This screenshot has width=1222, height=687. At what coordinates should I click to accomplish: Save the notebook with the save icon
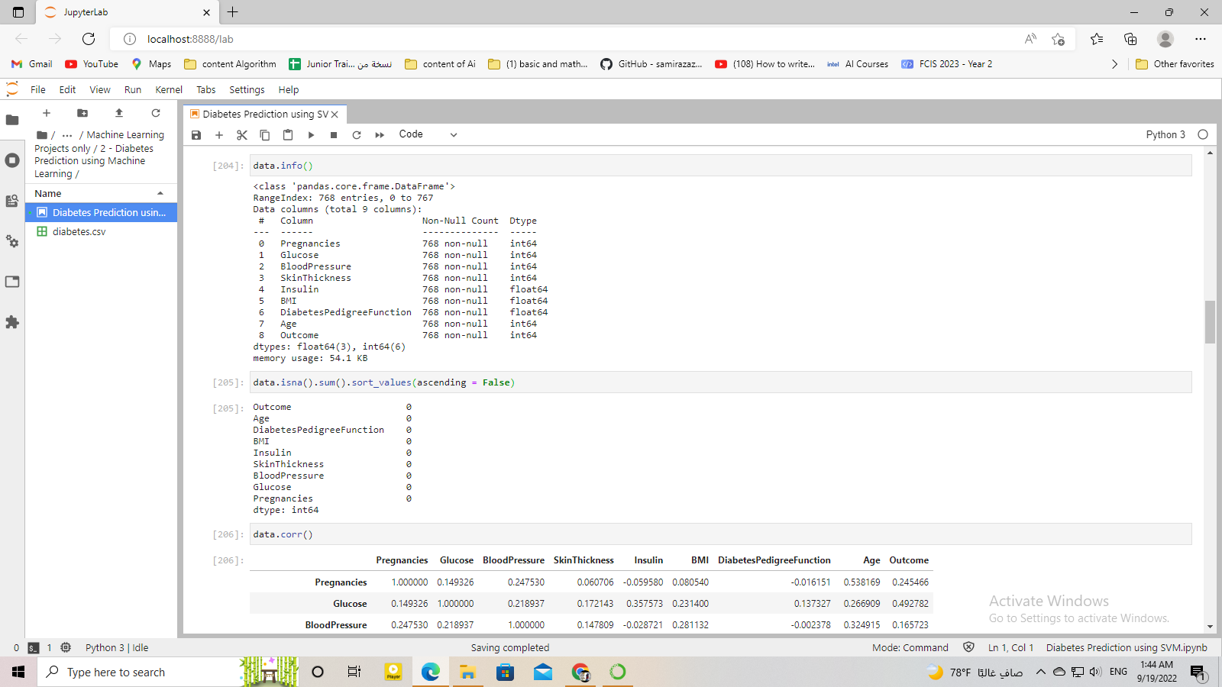point(196,134)
